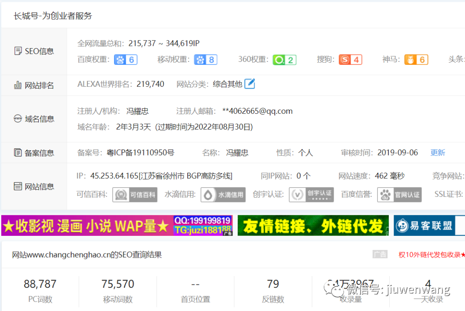Click the 网站www.changchenghao.cn的SEO查询结果 heading
Image resolution: width=465 pixels, height=311 pixels.
coord(87,255)
